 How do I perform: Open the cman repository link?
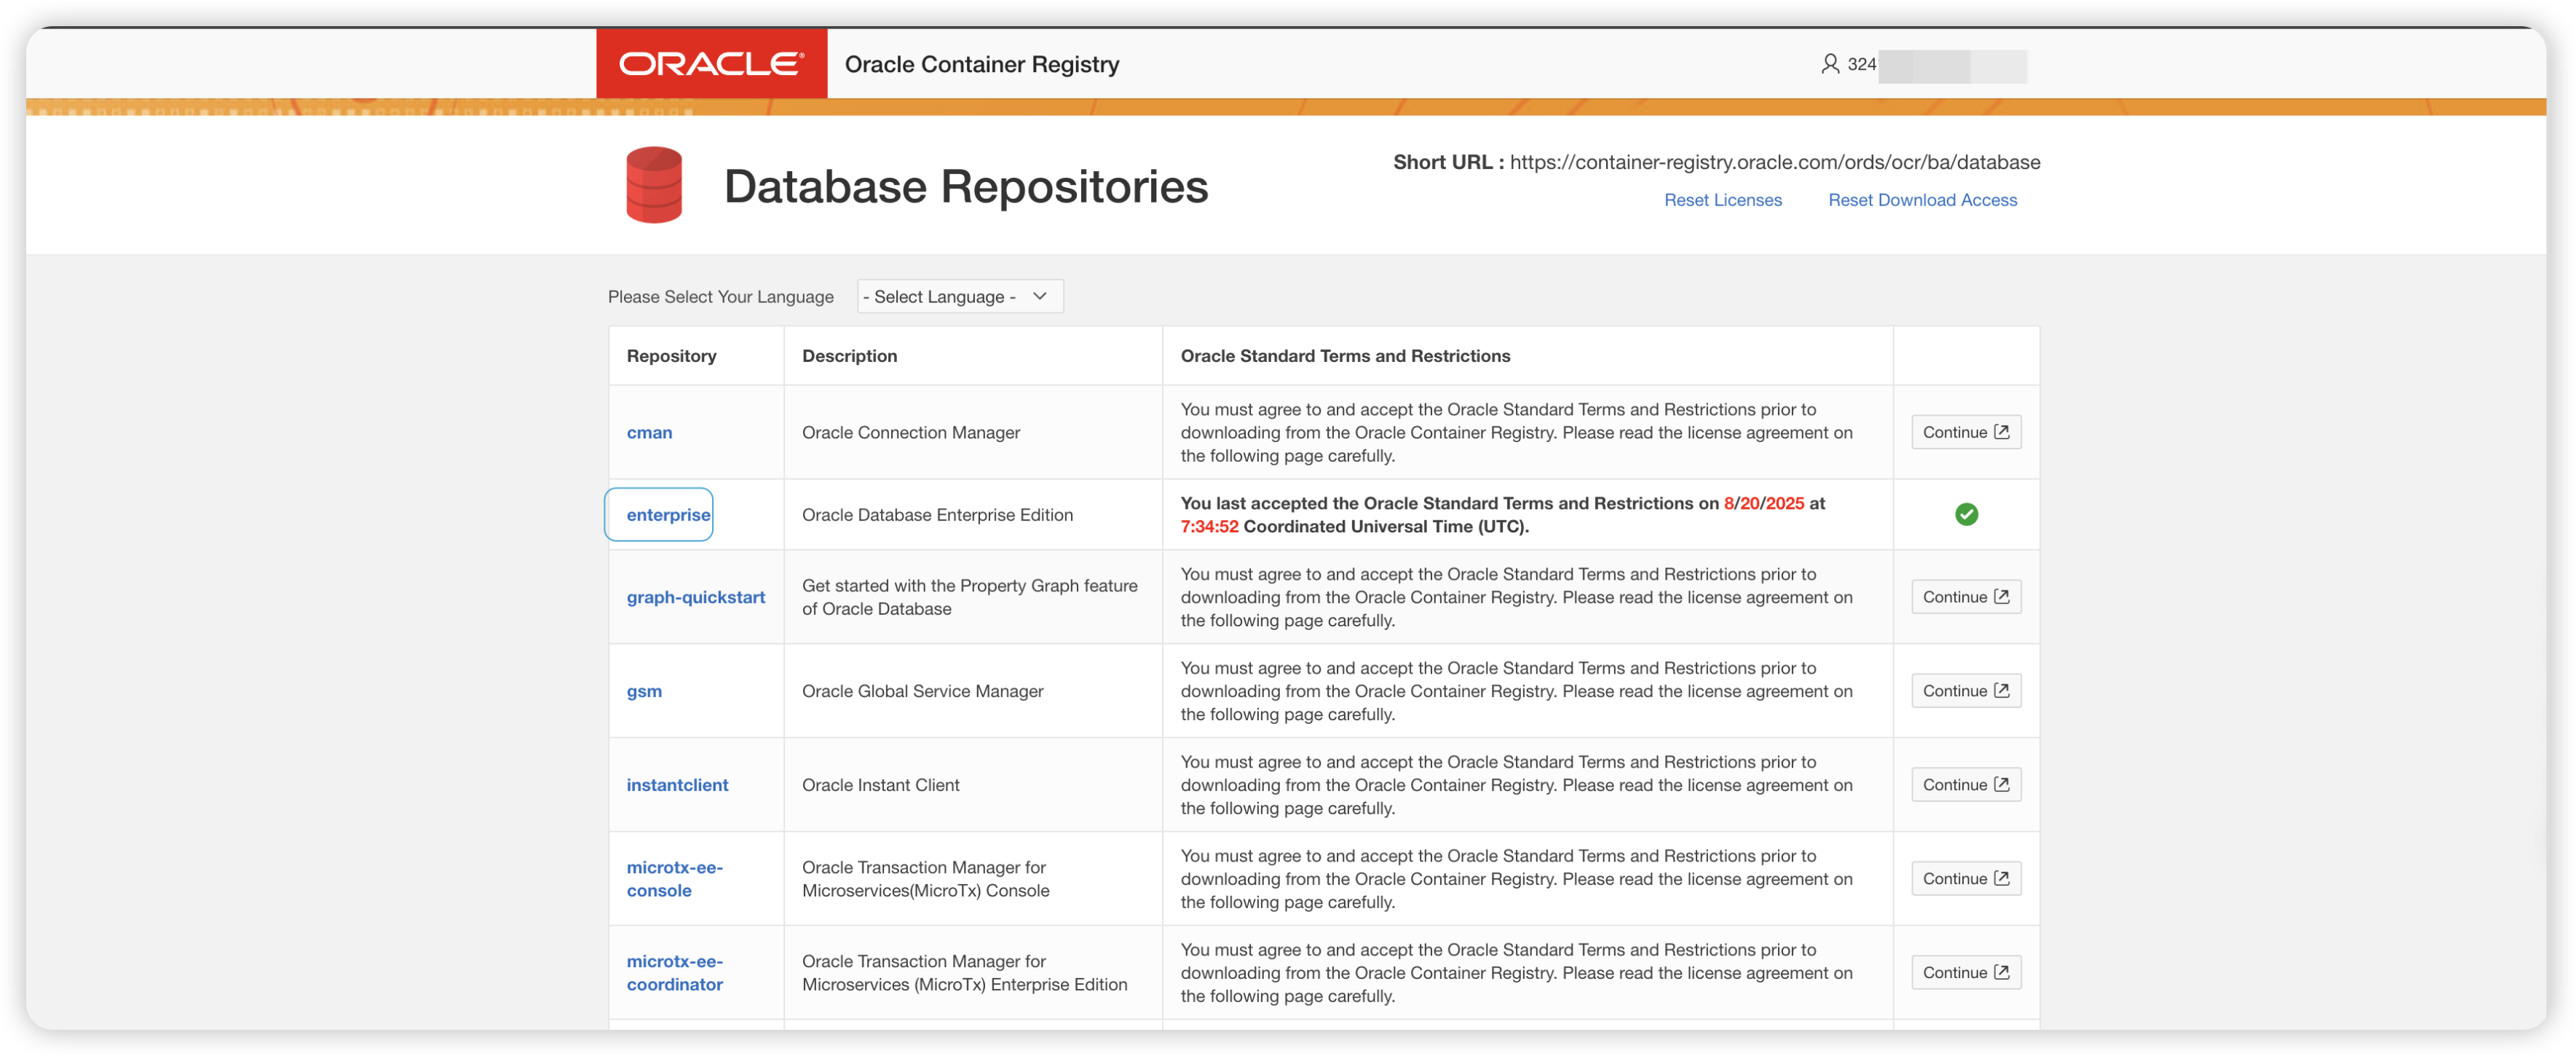(649, 433)
